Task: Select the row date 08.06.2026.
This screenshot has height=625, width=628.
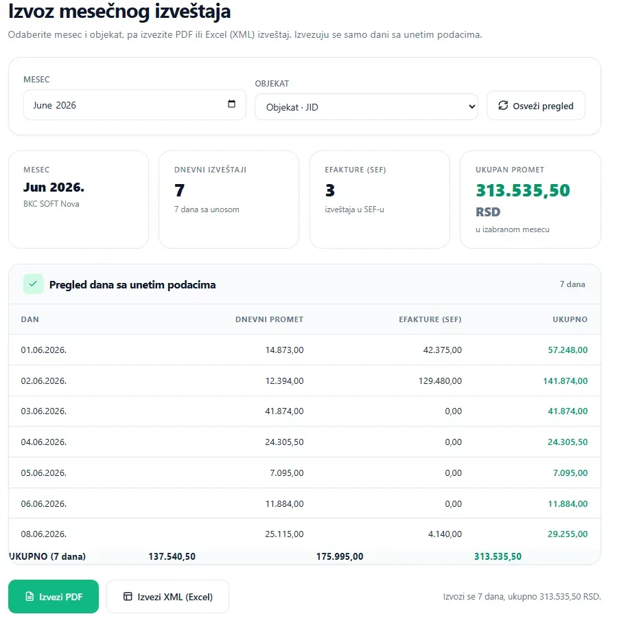Action: 44,534
